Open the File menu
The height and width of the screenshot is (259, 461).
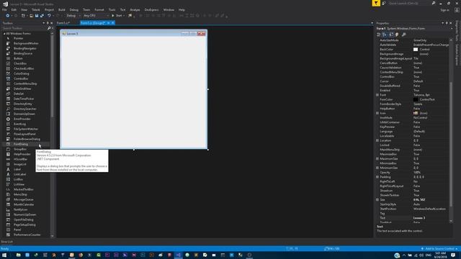[x=4, y=9]
